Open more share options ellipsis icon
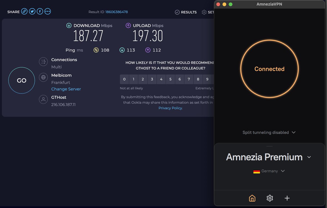Image resolution: width=327 pixels, height=208 pixels. click(48, 11)
